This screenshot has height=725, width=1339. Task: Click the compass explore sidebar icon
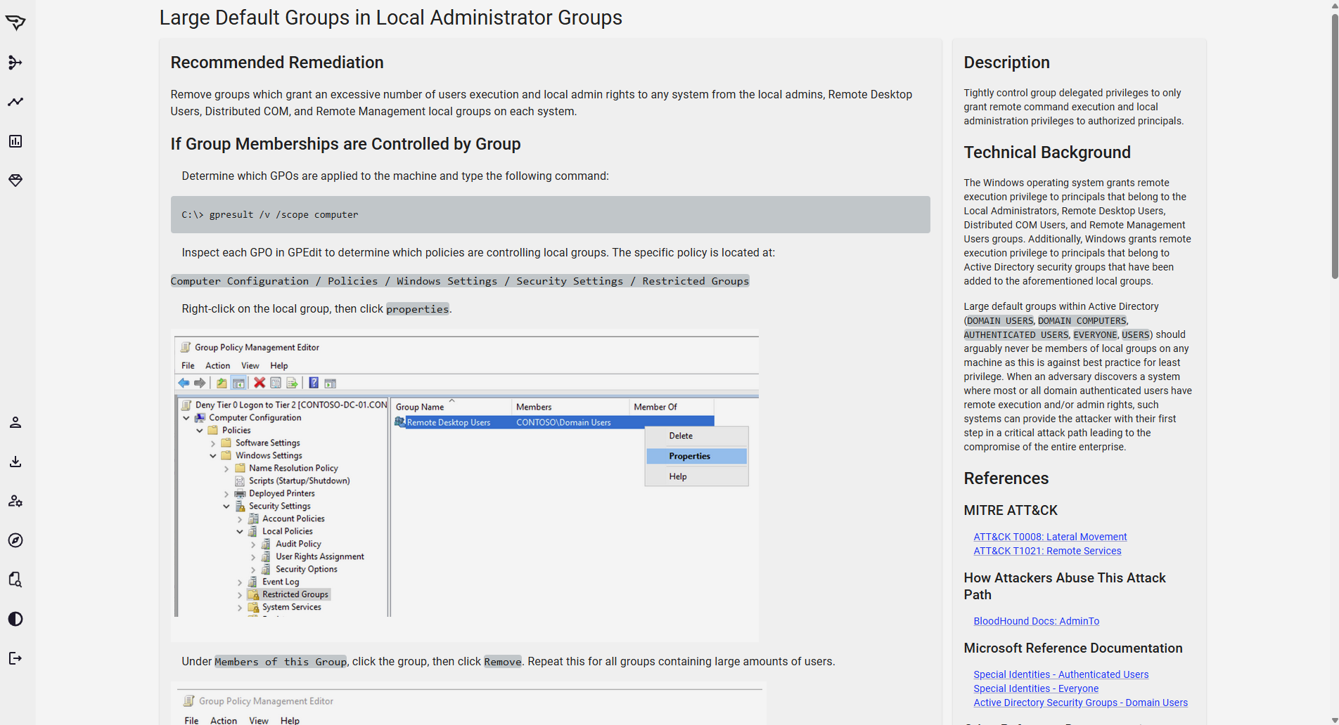point(15,540)
